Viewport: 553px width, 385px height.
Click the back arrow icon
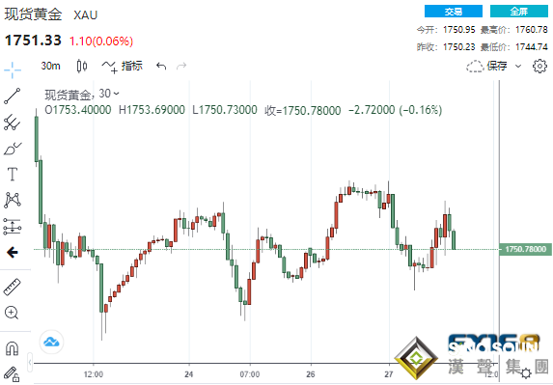point(13,252)
